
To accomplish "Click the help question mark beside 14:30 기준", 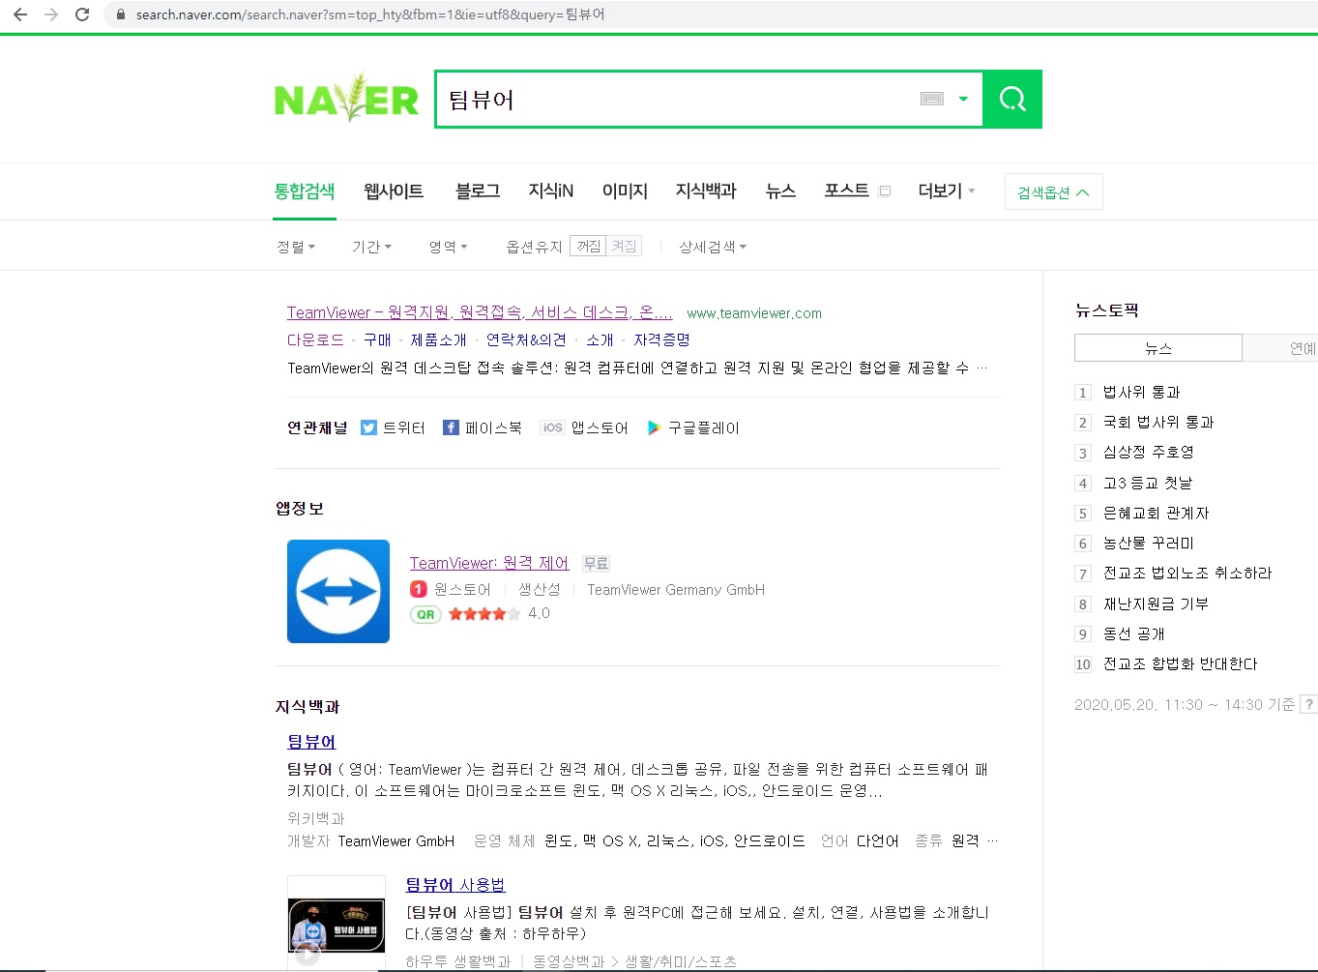I will pyautogui.click(x=1308, y=704).
